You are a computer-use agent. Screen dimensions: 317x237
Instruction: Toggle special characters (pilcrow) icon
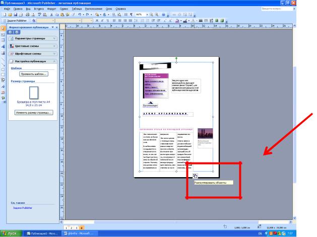(131, 15)
